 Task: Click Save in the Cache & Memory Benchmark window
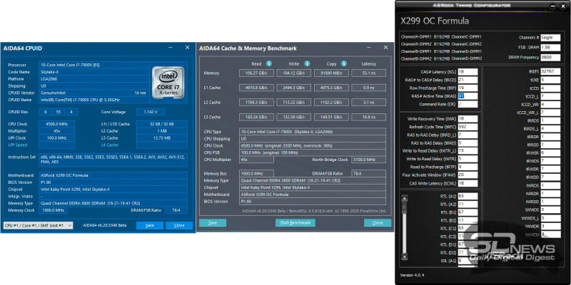(x=213, y=223)
